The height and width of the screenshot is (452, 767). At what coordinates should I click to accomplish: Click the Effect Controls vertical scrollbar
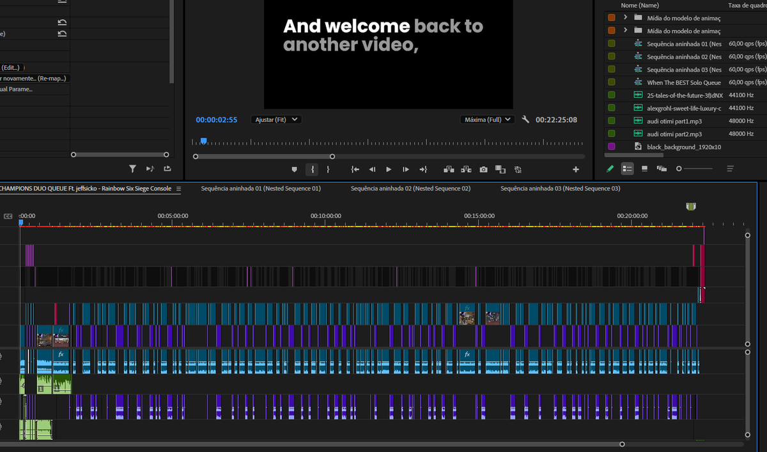pos(171,42)
